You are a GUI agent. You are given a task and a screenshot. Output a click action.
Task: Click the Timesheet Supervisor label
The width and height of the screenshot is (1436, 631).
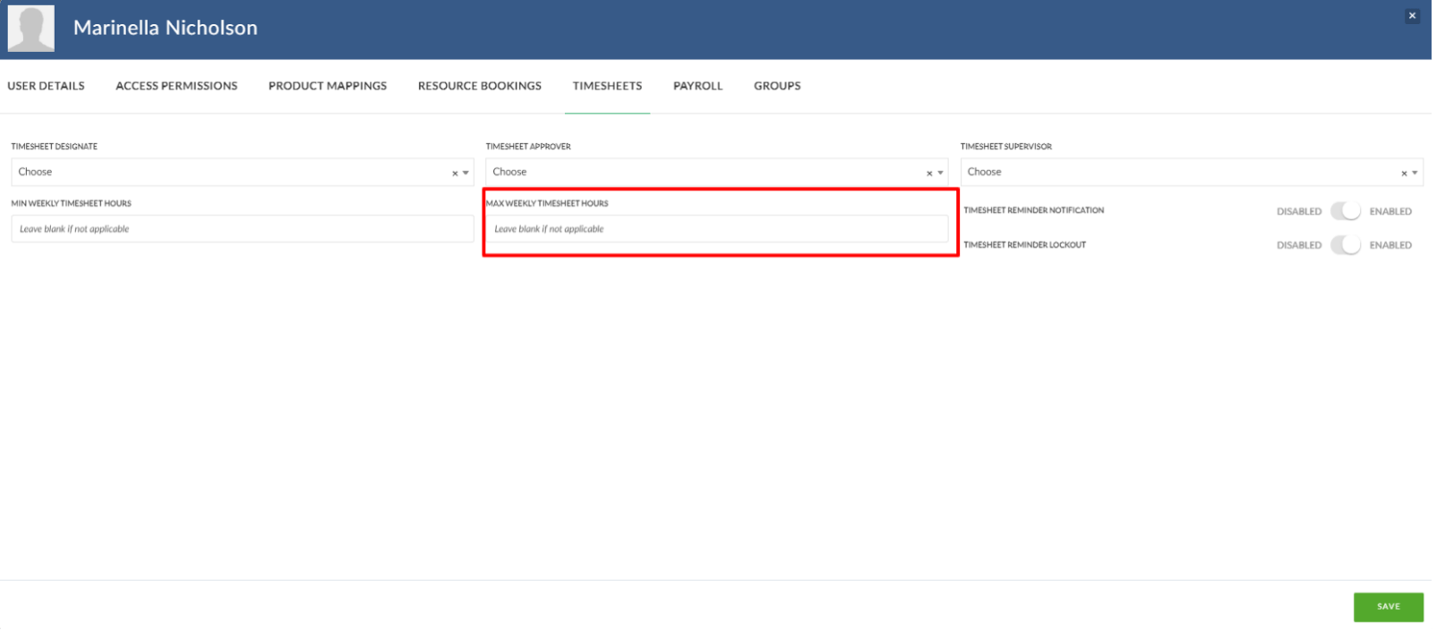coord(1006,146)
